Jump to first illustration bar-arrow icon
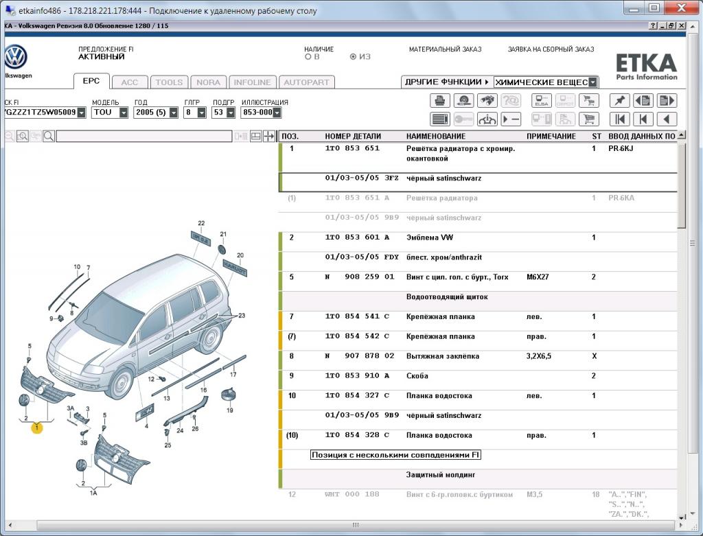The image size is (703, 536). (x=620, y=119)
